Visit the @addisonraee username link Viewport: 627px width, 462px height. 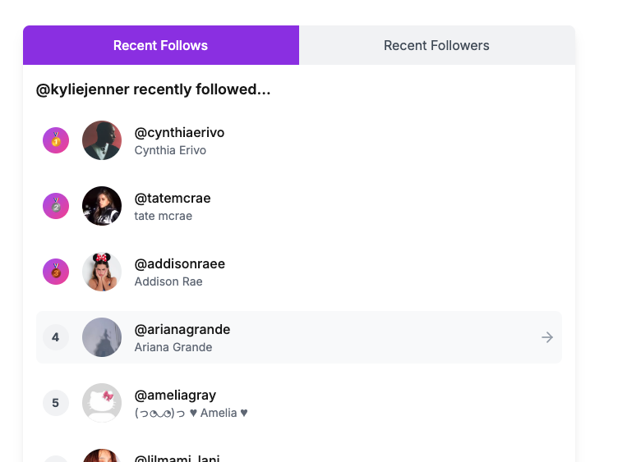[179, 264]
